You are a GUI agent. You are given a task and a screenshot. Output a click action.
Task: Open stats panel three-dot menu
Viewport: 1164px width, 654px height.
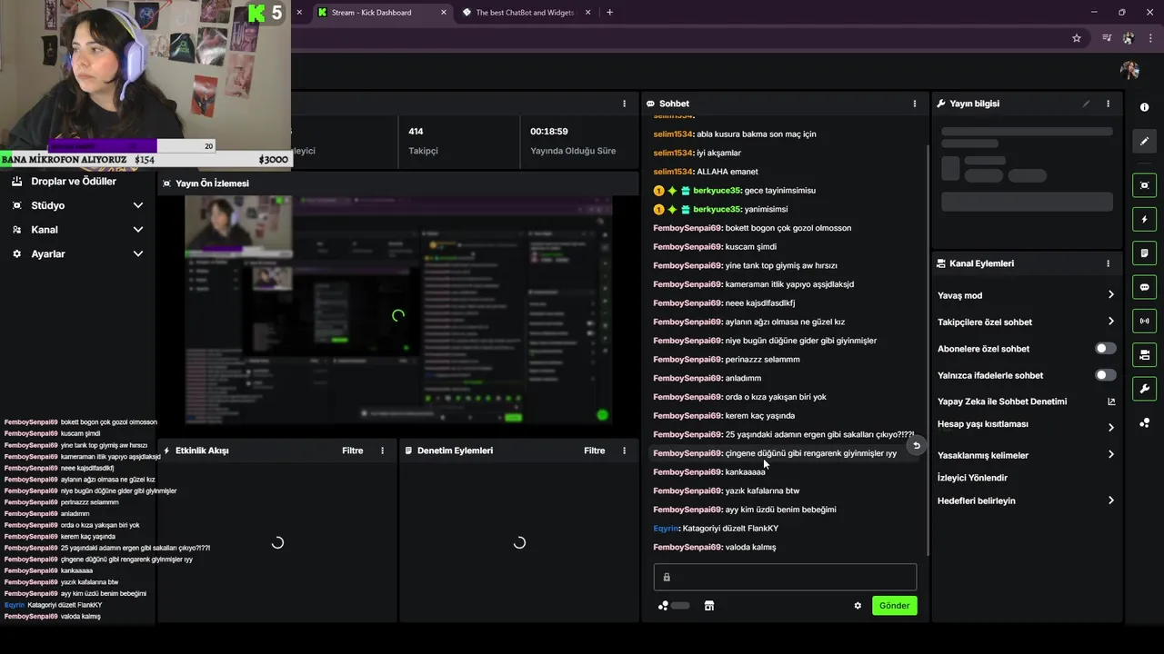pyautogui.click(x=624, y=104)
